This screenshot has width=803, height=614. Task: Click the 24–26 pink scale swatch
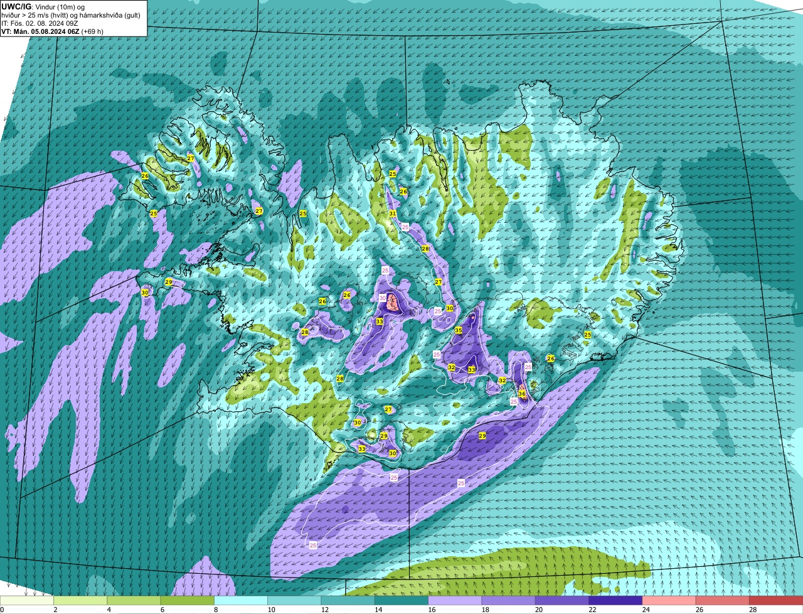point(669,600)
